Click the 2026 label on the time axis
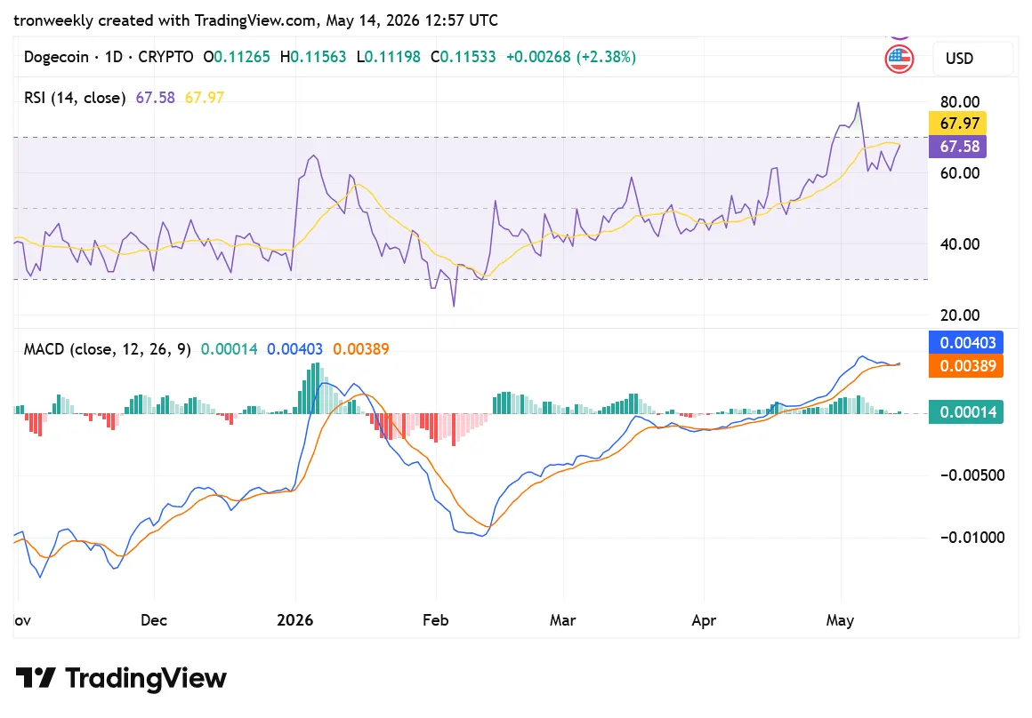Screen dimensions: 1032x718 [294, 620]
